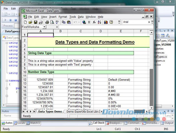Click the Open folder icon in Excel toolbar
Screen dimensions: 176x133
pos(30,22)
